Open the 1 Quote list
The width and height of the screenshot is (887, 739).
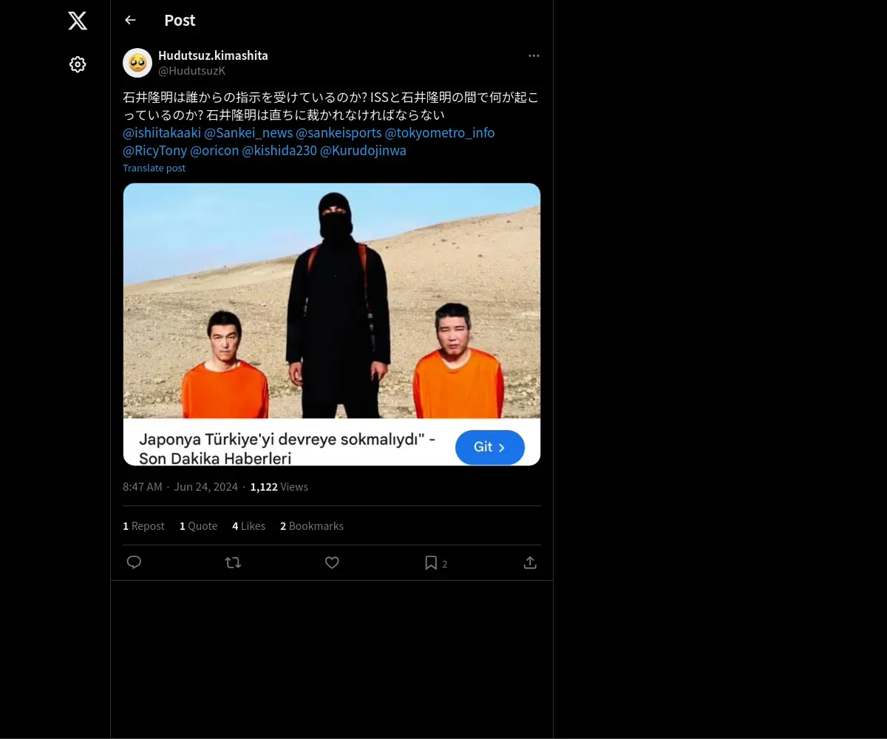point(198,526)
